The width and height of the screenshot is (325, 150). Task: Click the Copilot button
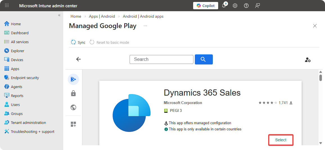click(x=206, y=6)
